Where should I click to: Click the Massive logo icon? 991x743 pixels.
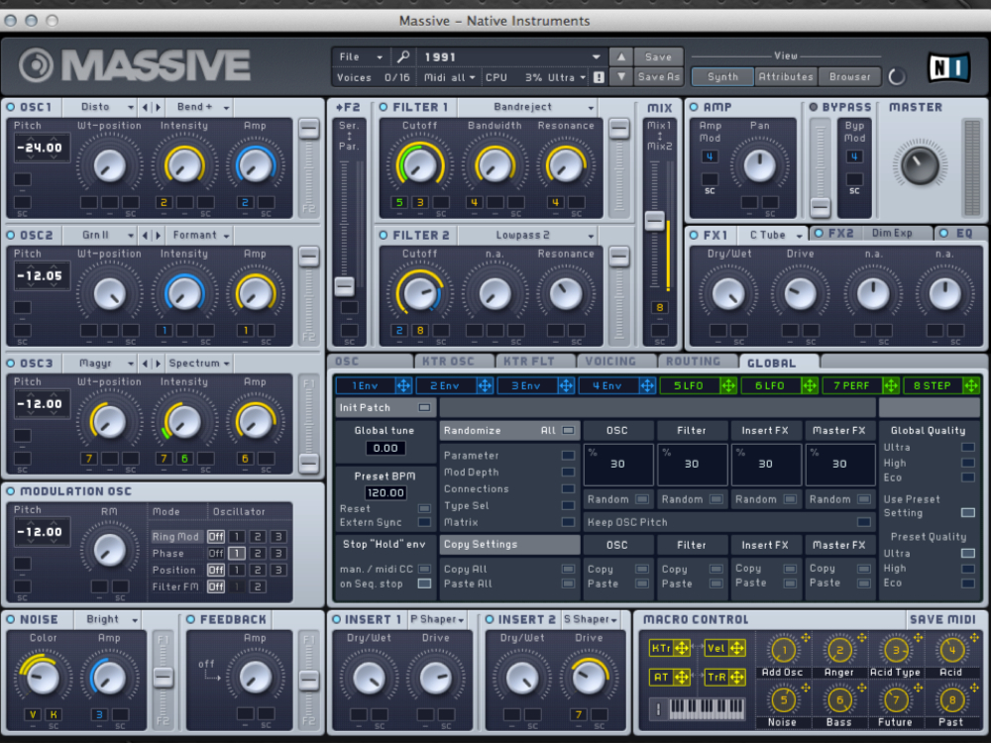point(36,65)
